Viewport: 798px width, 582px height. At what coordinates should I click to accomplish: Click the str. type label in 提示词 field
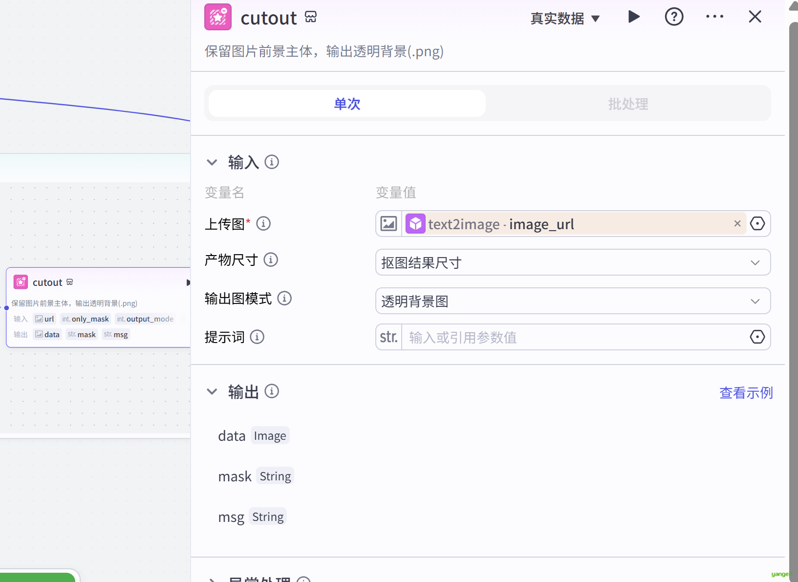click(388, 337)
